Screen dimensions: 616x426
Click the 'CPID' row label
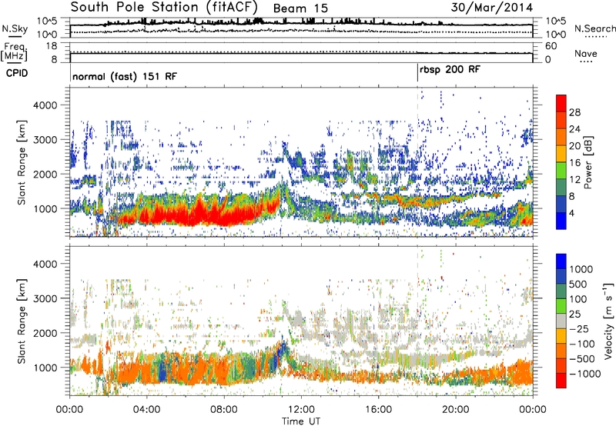17,73
